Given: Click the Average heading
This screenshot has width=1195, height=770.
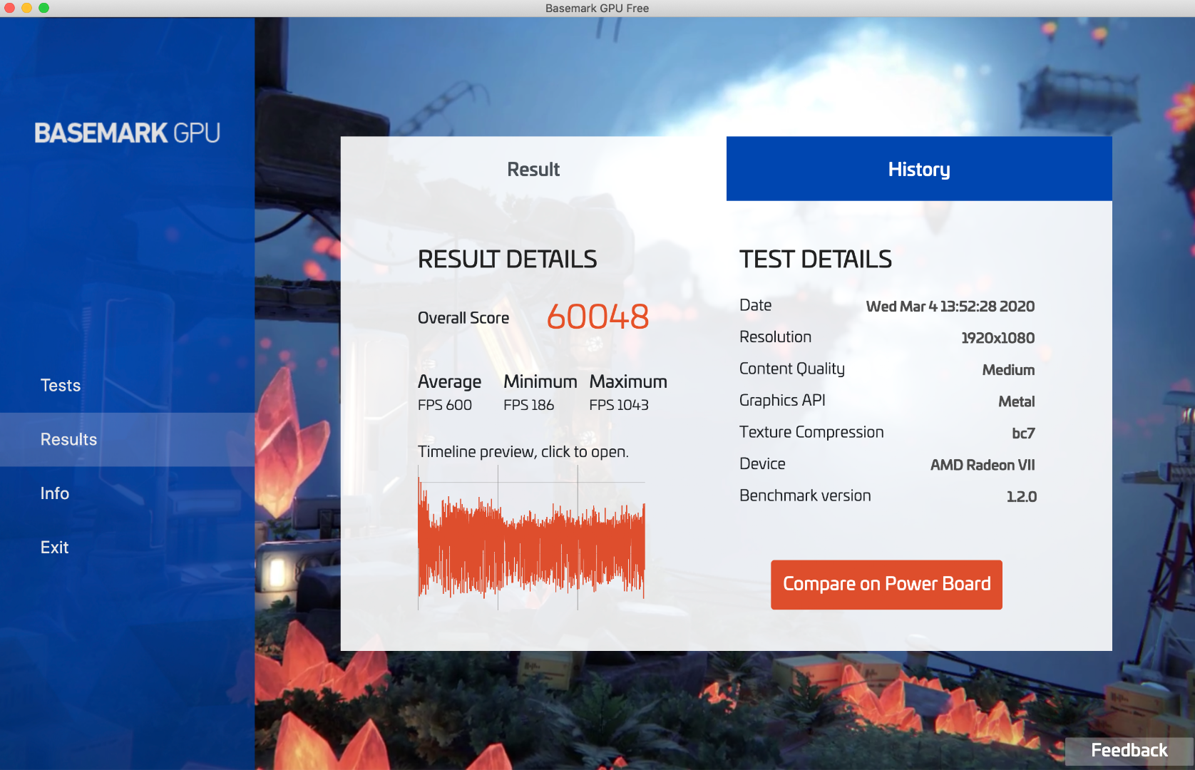Looking at the screenshot, I should (449, 382).
